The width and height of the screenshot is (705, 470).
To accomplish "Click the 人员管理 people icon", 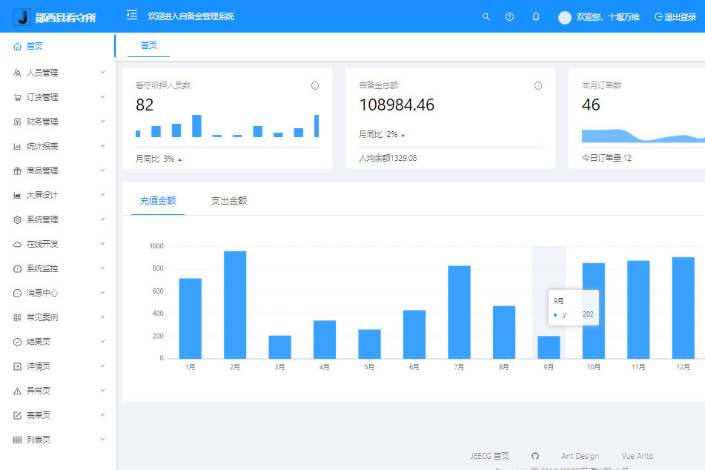I will (17, 73).
